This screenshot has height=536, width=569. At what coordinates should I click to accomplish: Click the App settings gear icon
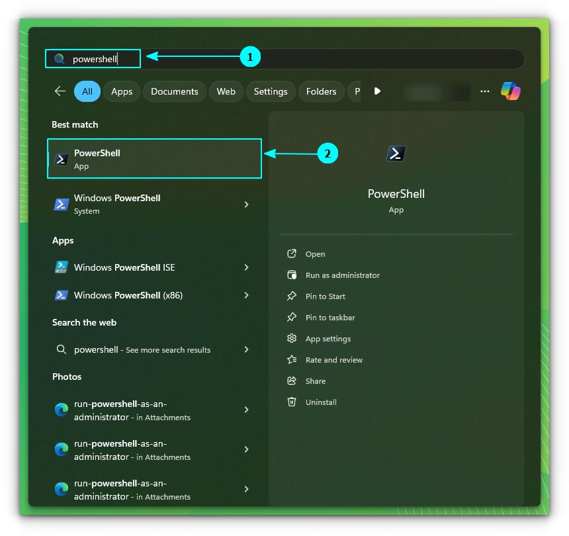click(x=292, y=338)
